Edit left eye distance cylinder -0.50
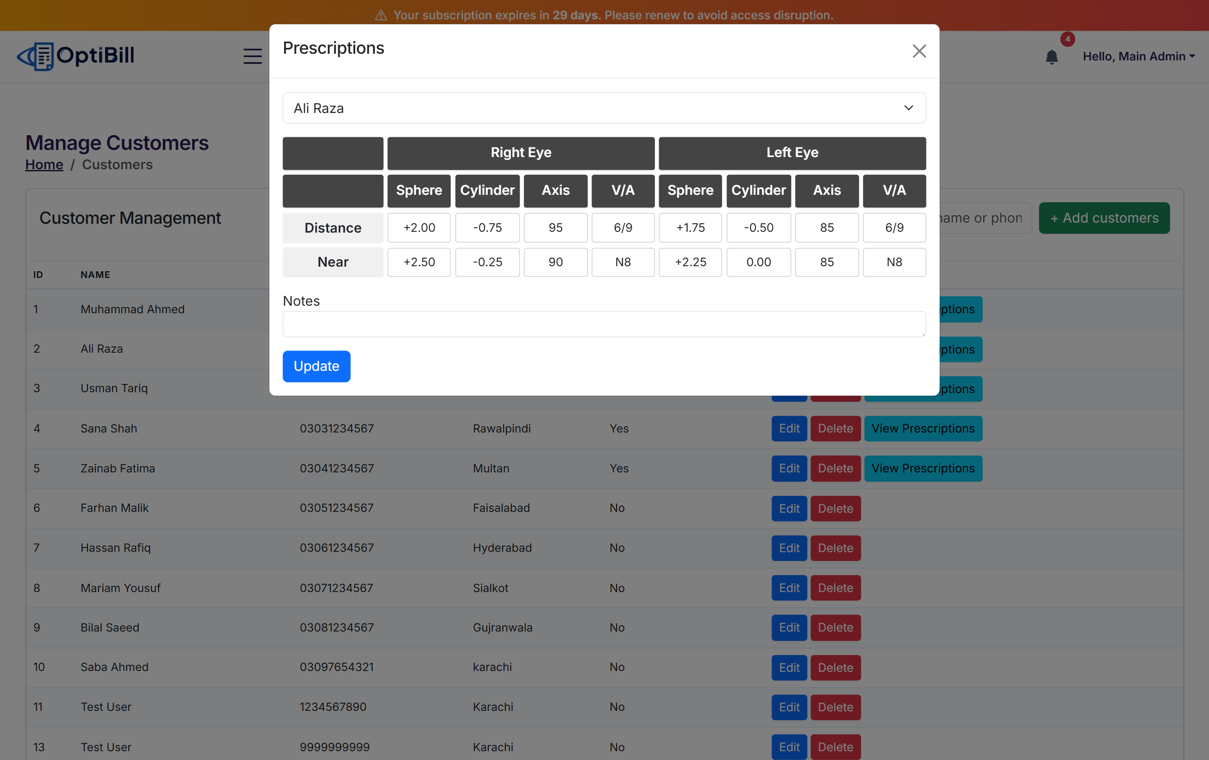The image size is (1209, 760). tap(759, 228)
